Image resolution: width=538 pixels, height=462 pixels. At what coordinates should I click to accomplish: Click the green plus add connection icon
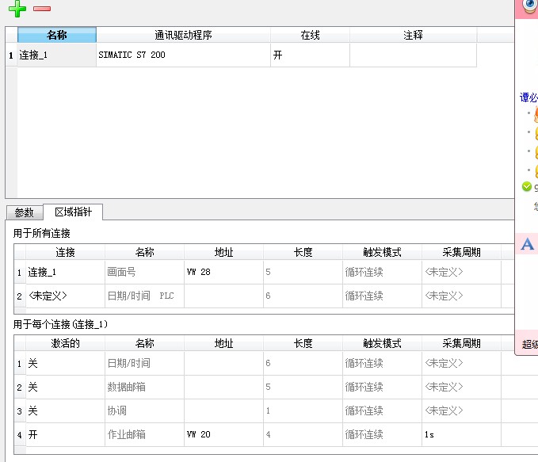tap(17, 9)
